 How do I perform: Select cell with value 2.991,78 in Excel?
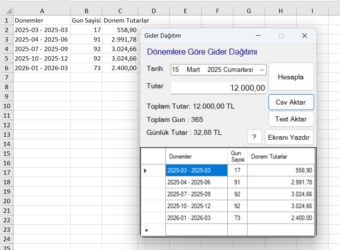[119, 39]
